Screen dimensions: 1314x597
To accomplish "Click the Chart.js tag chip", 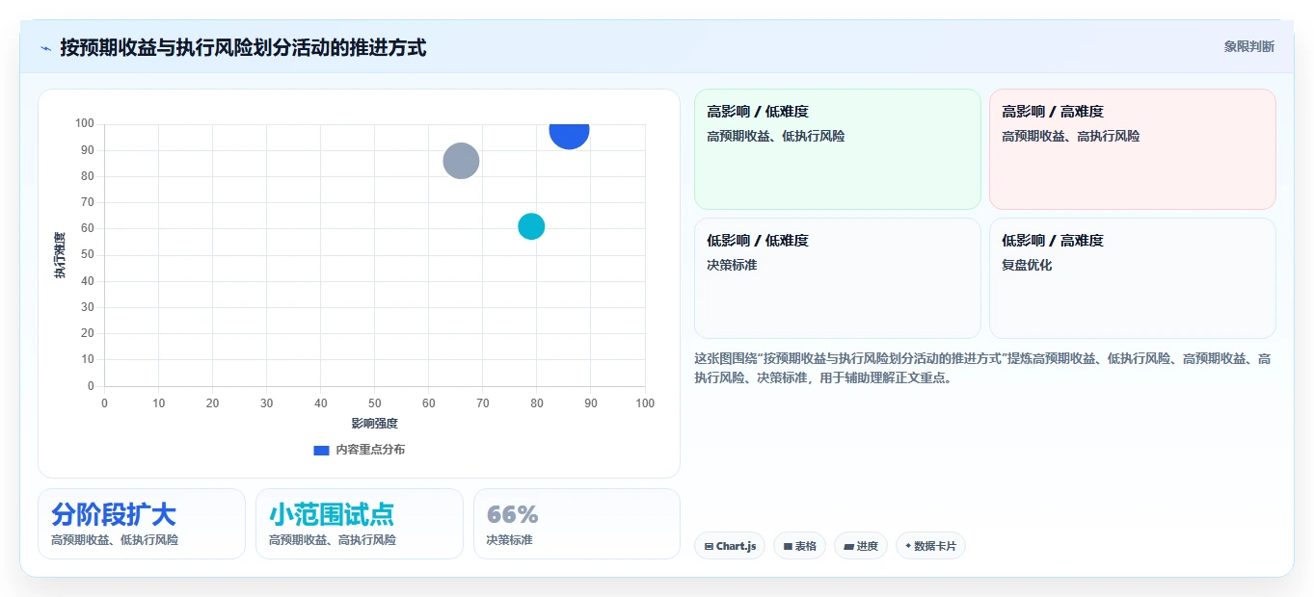I will 730,546.
